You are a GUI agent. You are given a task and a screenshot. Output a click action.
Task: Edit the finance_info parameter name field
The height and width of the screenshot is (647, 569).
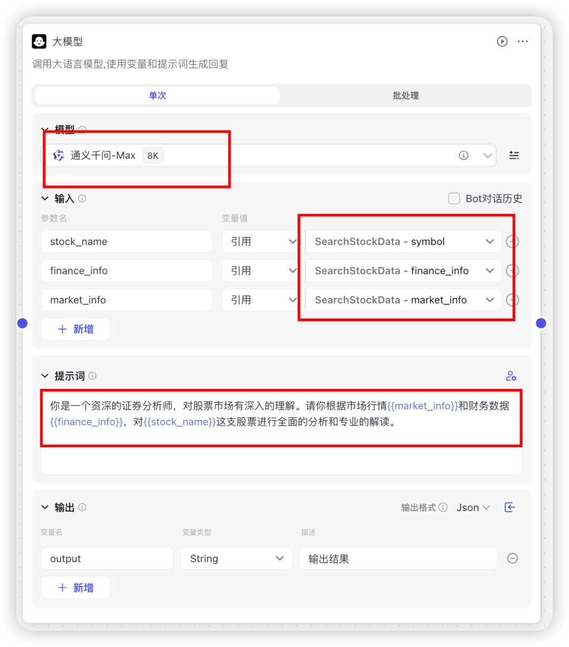126,271
